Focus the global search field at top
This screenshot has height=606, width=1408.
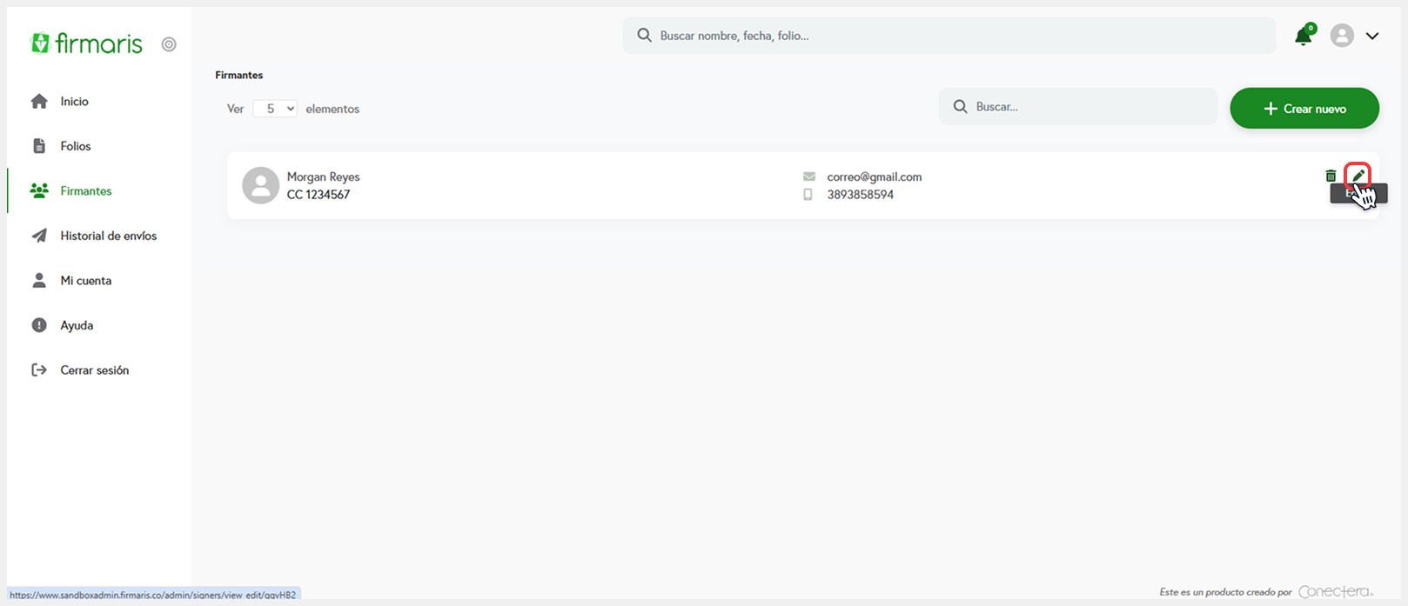(x=949, y=36)
